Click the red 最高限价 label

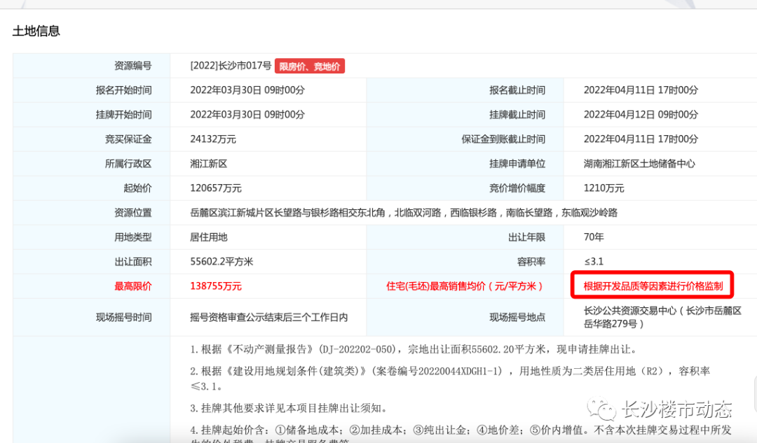pos(132,286)
